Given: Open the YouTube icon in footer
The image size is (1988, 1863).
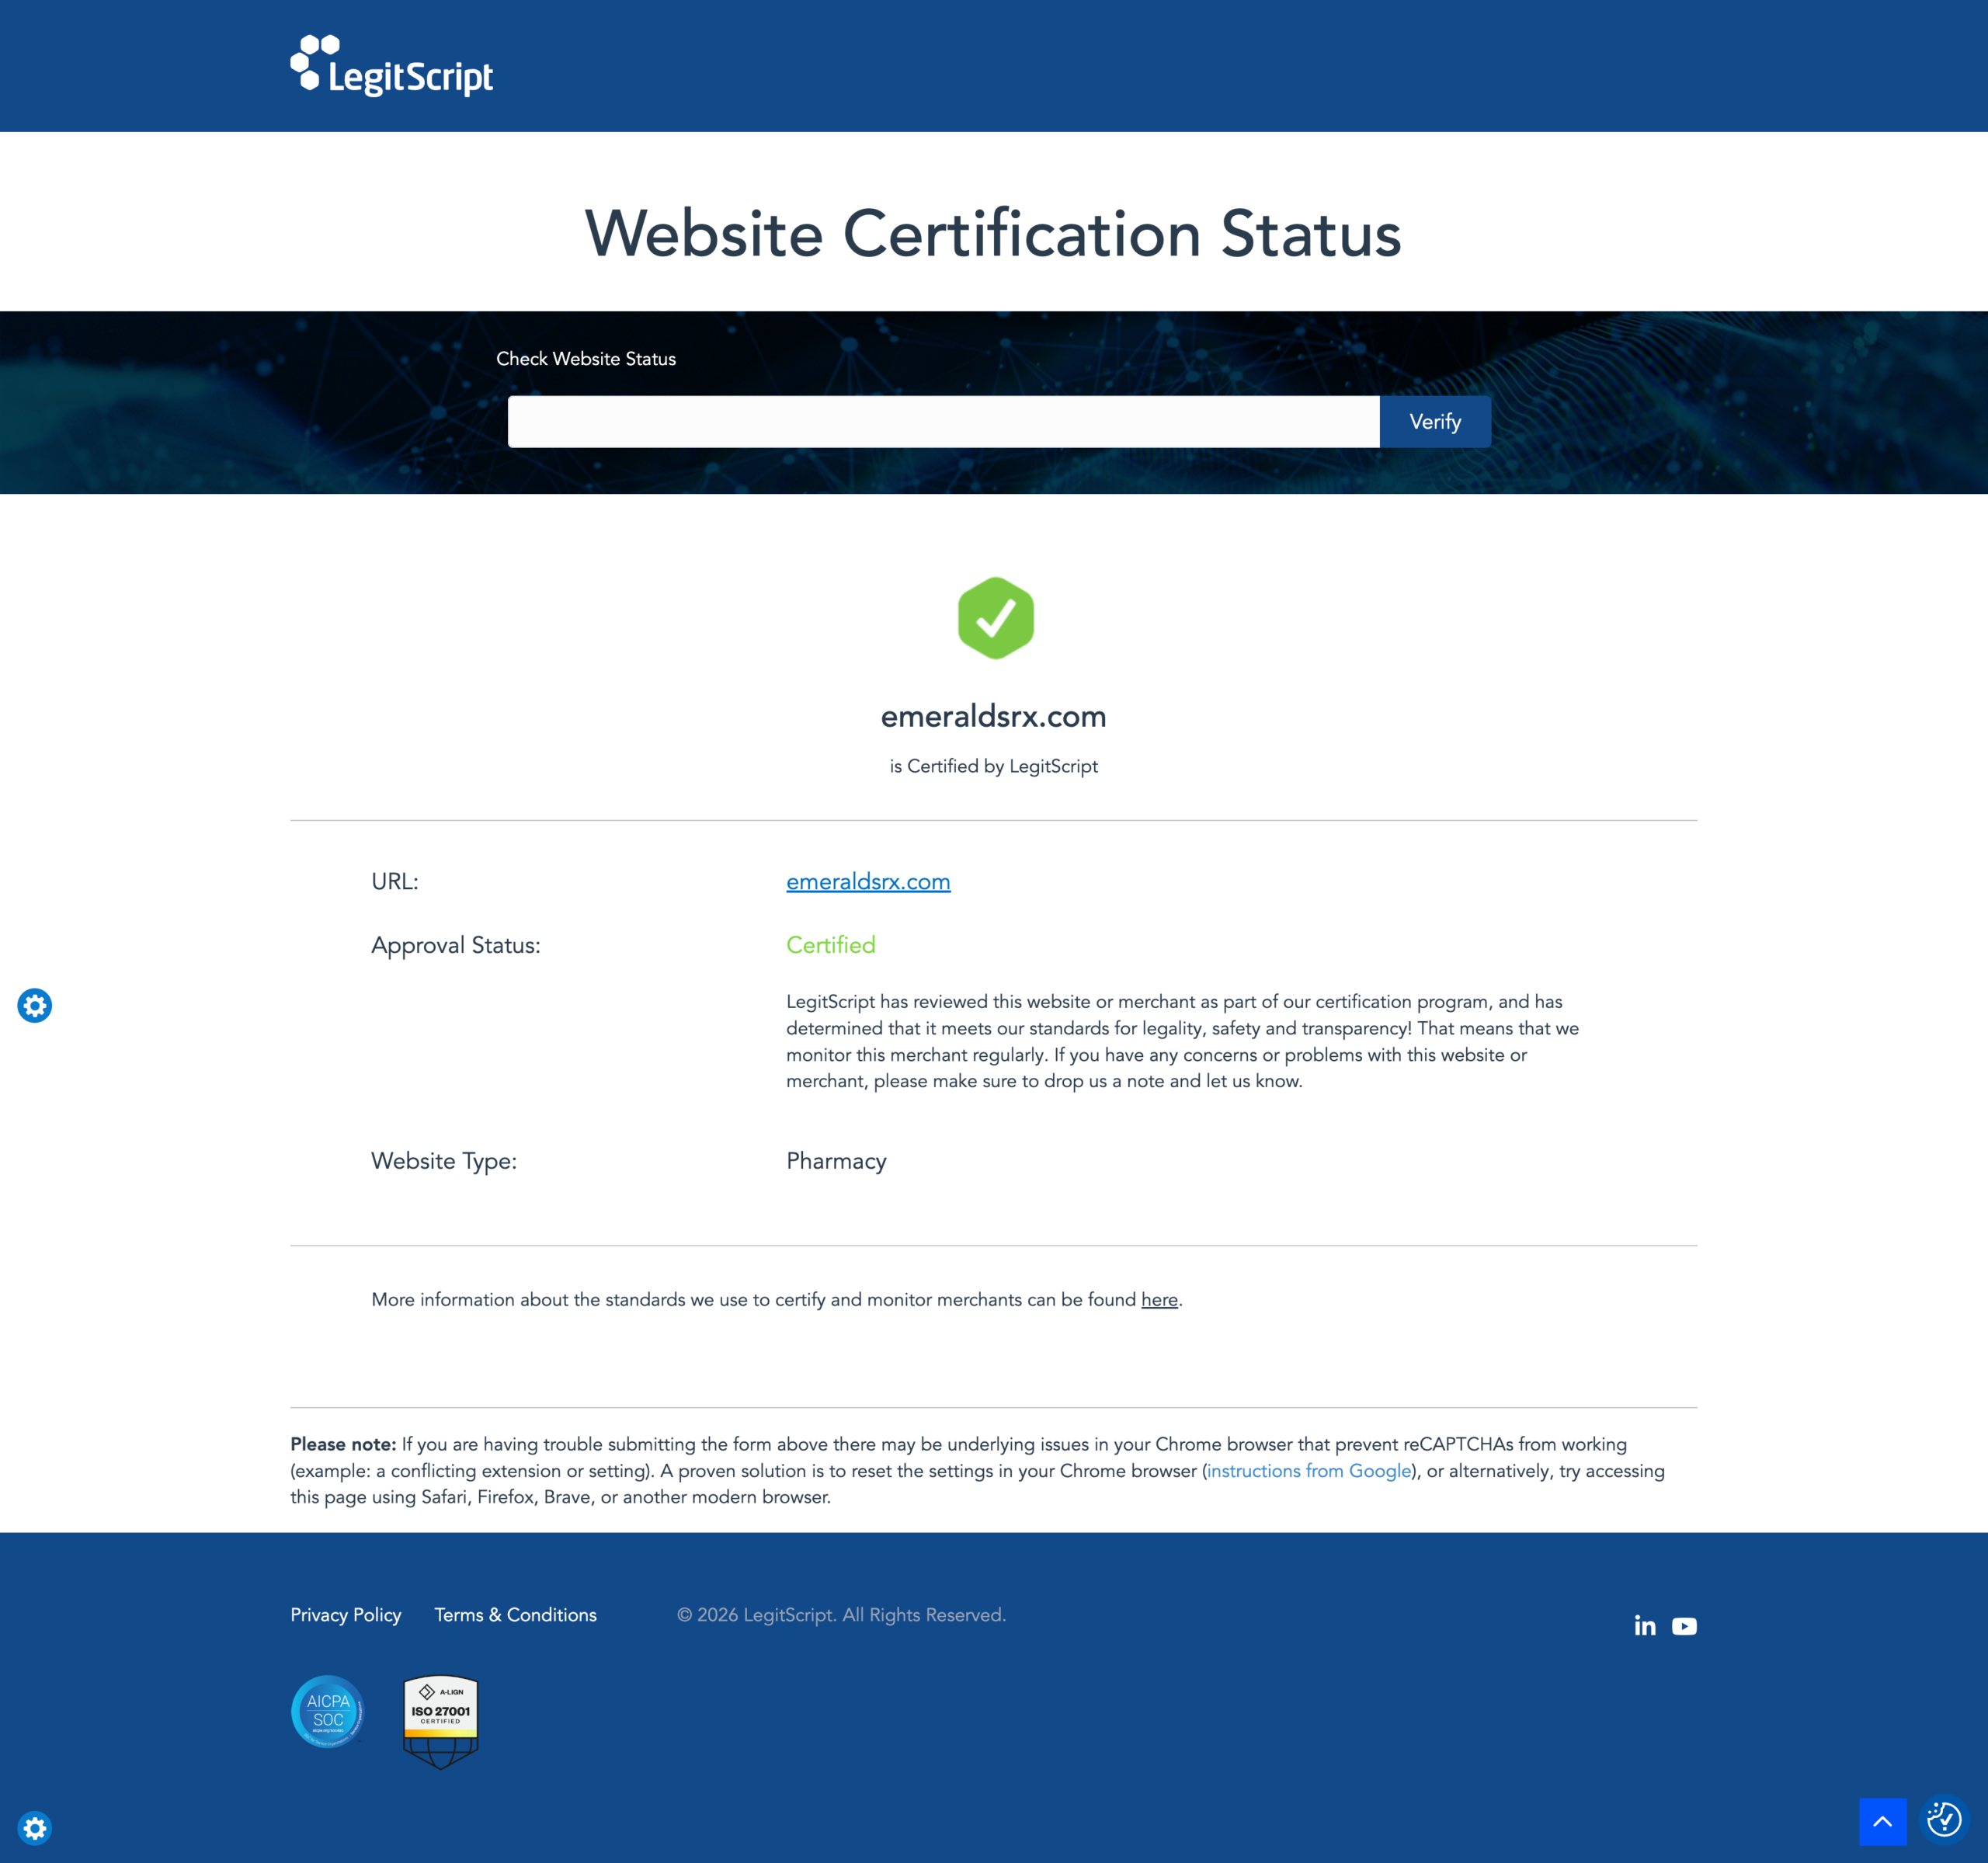Looking at the screenshot, I should [x=1684, y=1626].
